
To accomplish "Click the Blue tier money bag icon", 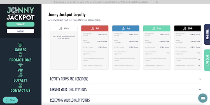I will [123, 28].
